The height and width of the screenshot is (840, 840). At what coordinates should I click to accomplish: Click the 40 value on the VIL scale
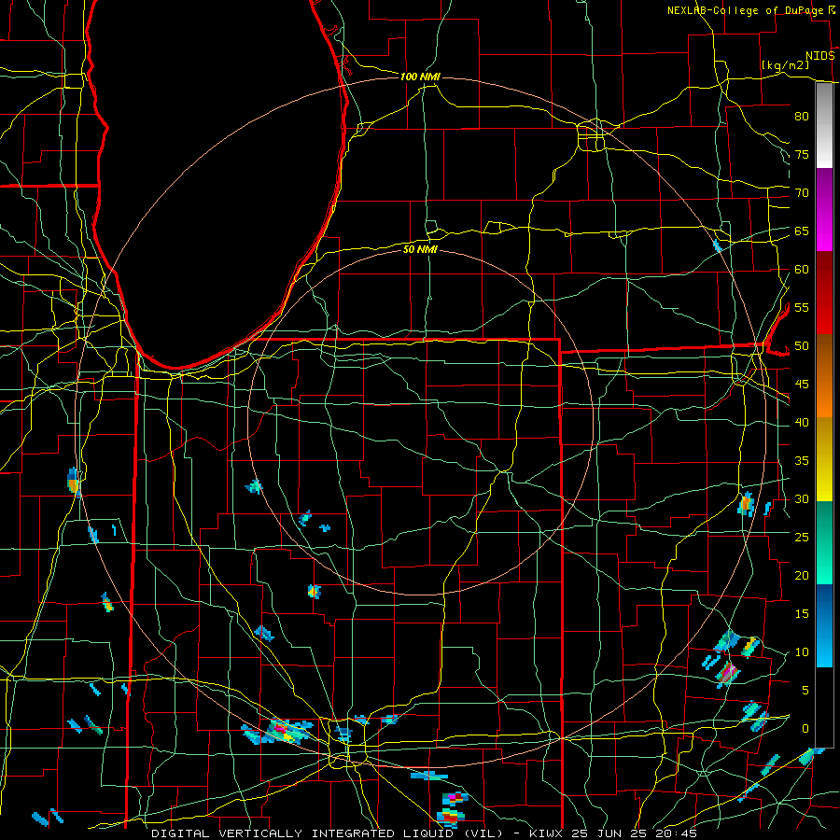pyautogui.click(x=802, y=423)
